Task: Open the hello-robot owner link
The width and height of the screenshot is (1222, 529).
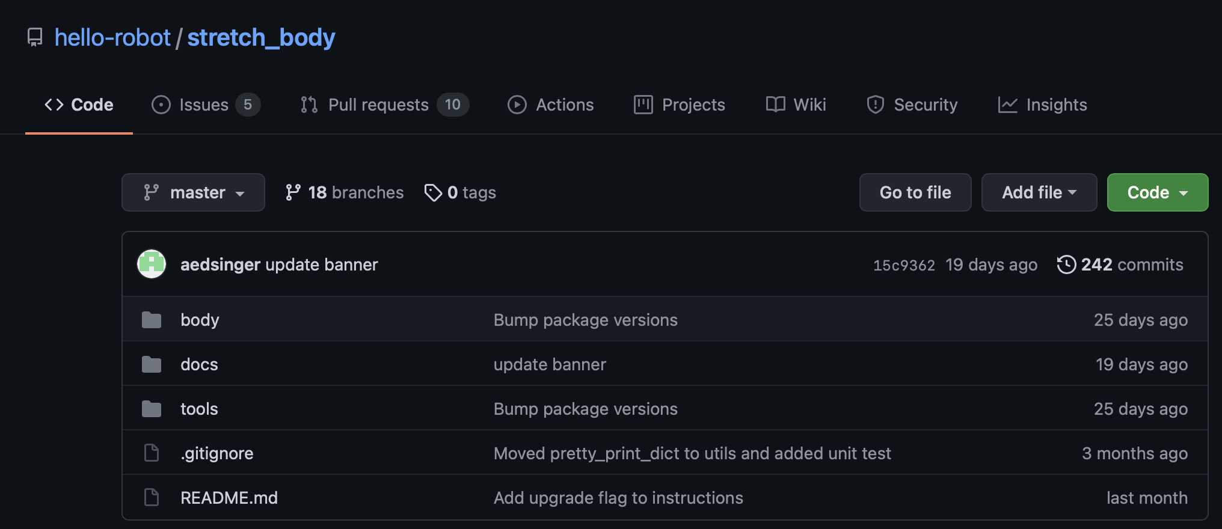Action: point(112,37)
